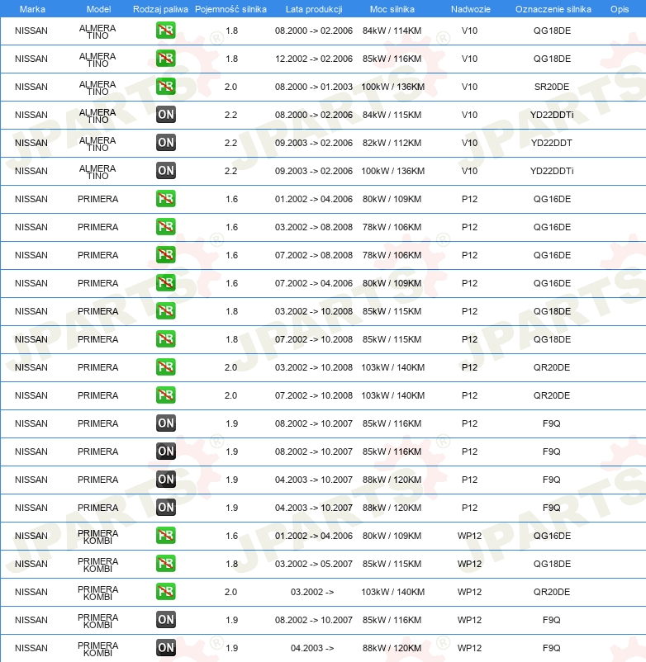Click the QG18DE code in Primera Kombi row
The image size is (646, 662).
pyautogui.click(x=552, y=564)
